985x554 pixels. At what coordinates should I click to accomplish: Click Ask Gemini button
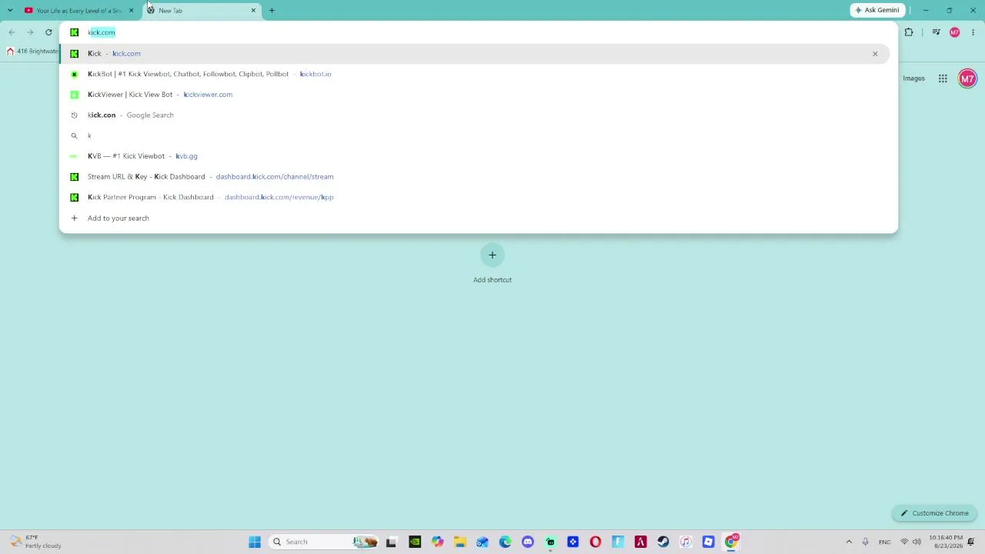coord(876,10)
